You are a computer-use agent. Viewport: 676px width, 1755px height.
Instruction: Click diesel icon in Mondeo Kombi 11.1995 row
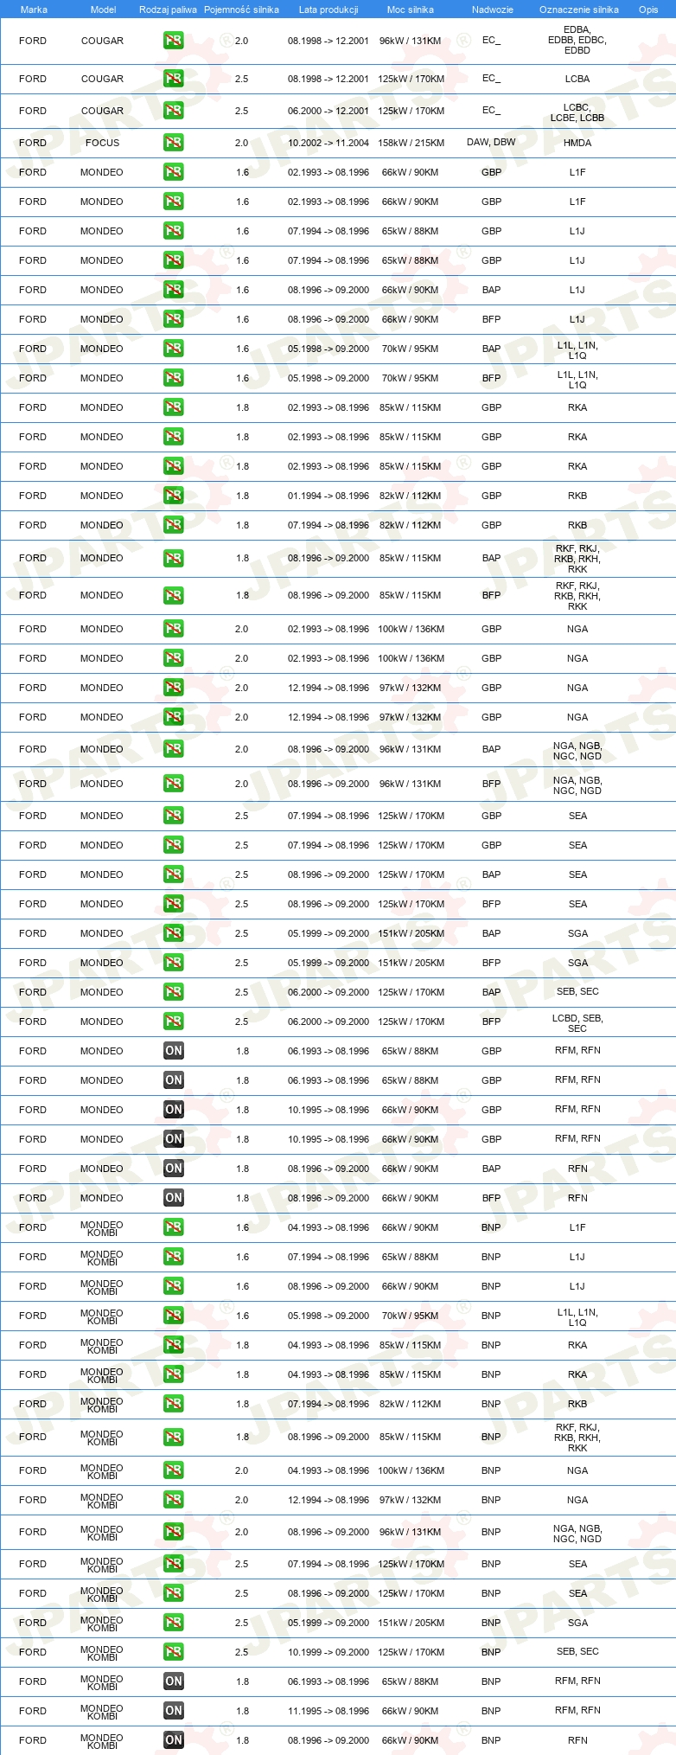tap(174, 1711)
